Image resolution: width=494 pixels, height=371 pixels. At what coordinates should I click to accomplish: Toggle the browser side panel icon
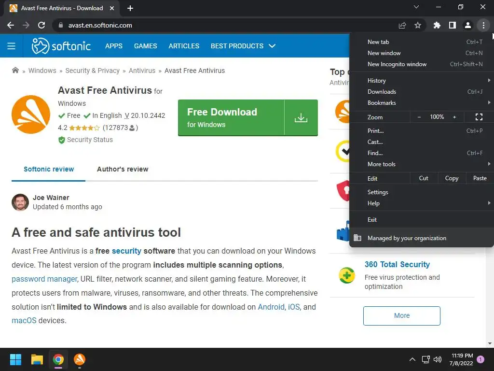click(453, 25)
